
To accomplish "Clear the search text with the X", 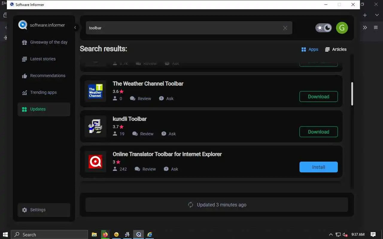I will (285, 28).
